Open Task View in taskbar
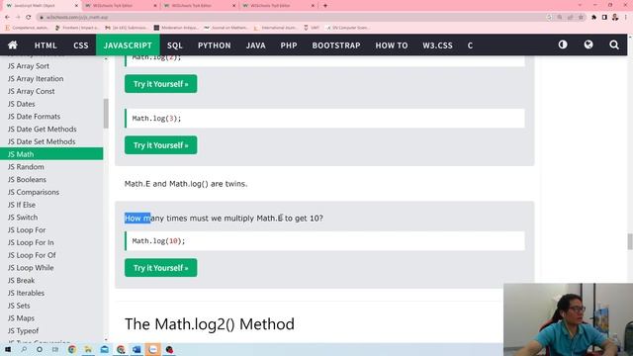Screen dimensions: 633x356 [55, 349]
